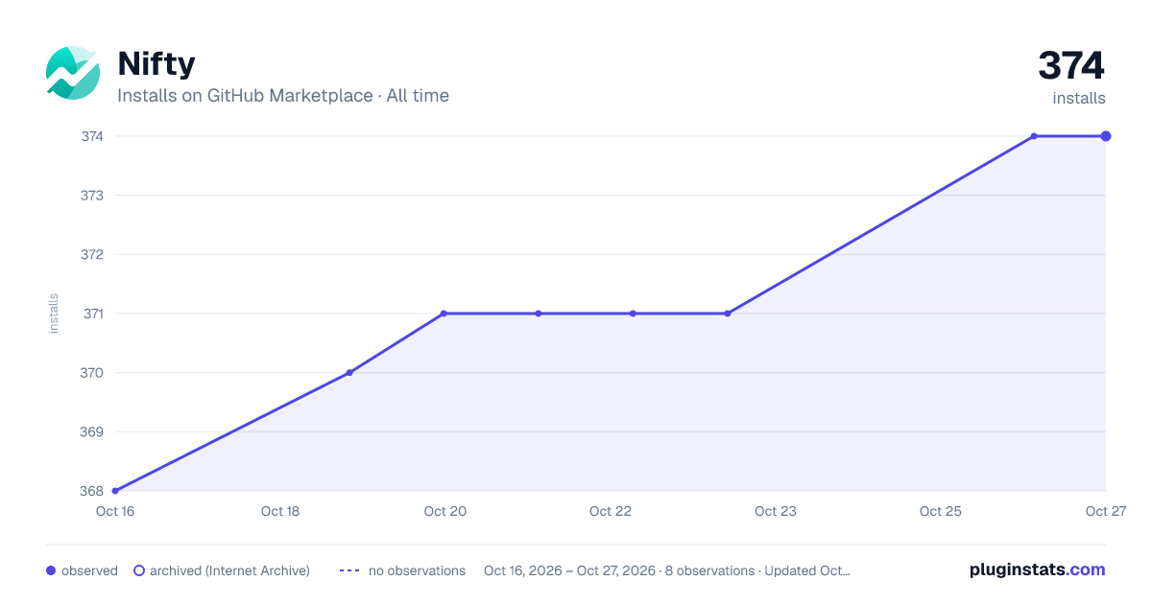Click the first data point at 371 near Oct 20
1152x604 pixels.
(x=444, y=314)
